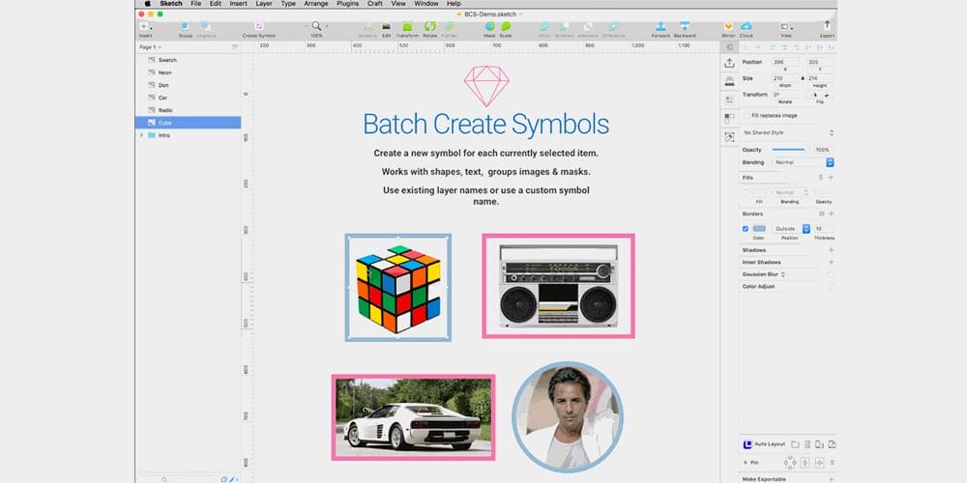Open the Arrange menu
Screen dimensions: 967x483
point(316,4)
